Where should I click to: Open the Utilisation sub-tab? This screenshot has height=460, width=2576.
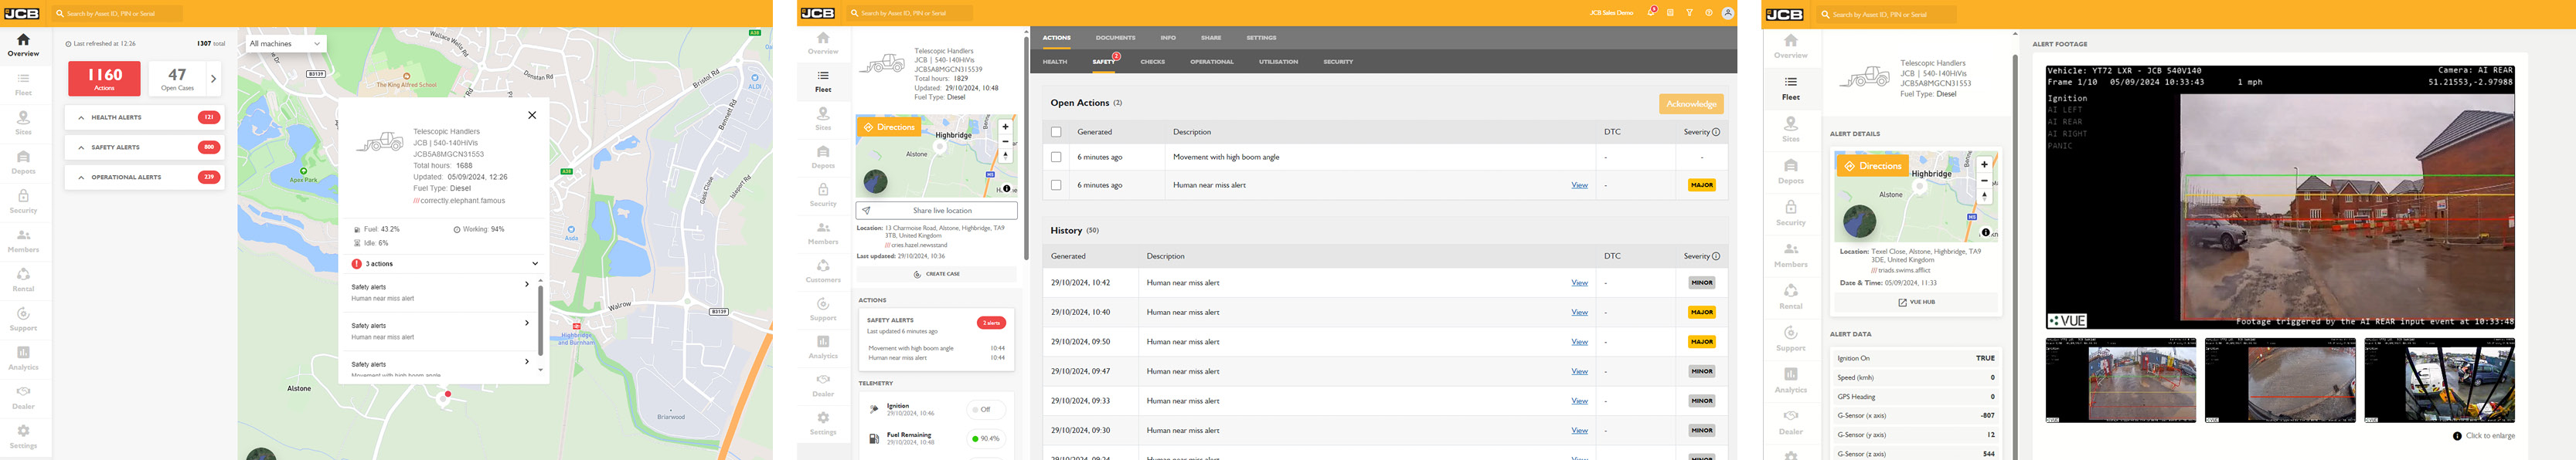(1278, 62)
